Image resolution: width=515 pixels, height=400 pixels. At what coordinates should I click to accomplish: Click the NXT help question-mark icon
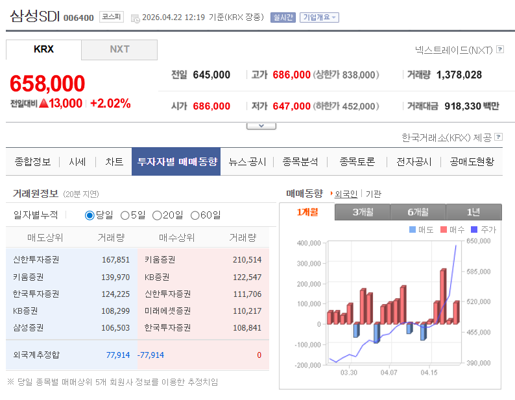point(500,49)
